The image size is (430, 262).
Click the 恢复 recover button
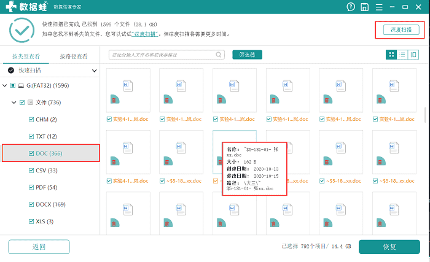[389, 247]
